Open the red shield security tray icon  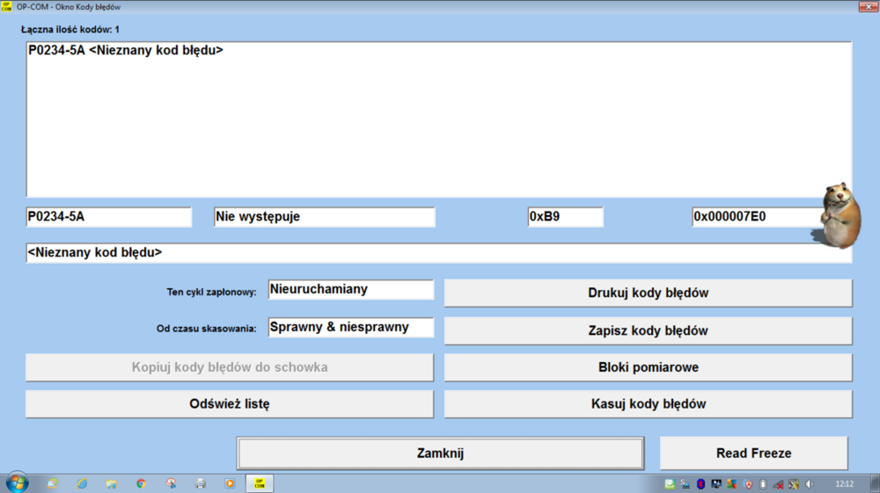[747, 484]
